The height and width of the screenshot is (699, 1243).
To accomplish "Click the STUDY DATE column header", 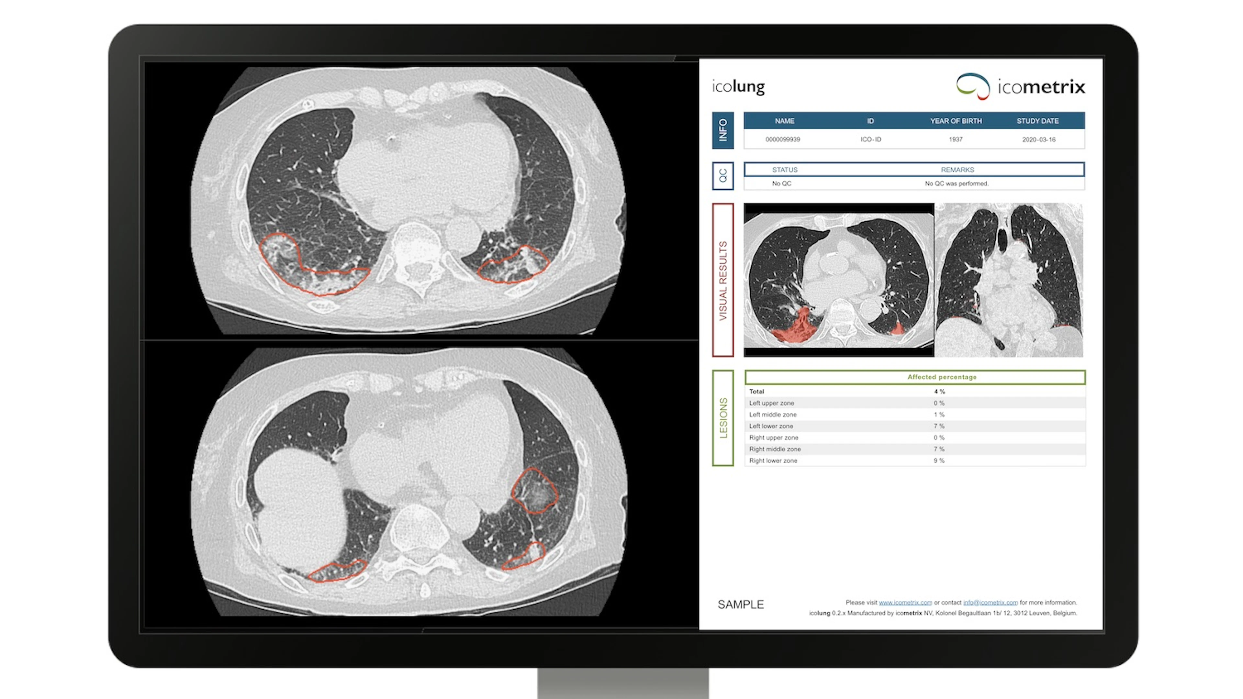I will 1038,121.
